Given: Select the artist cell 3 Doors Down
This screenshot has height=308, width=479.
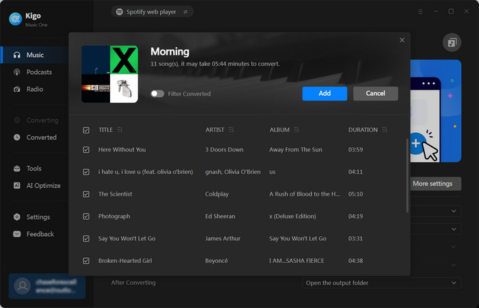Looking at the screenshot, I should pos(224,150).
